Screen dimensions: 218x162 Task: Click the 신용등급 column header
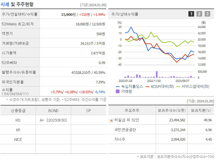(x=18, y=111)
